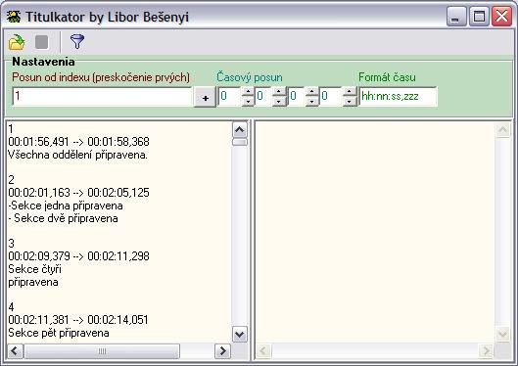Click timestamp line '00:01:56,491 --> 00:01:58,368'
This screenshot has width=518, height=366.
point(78,142)
